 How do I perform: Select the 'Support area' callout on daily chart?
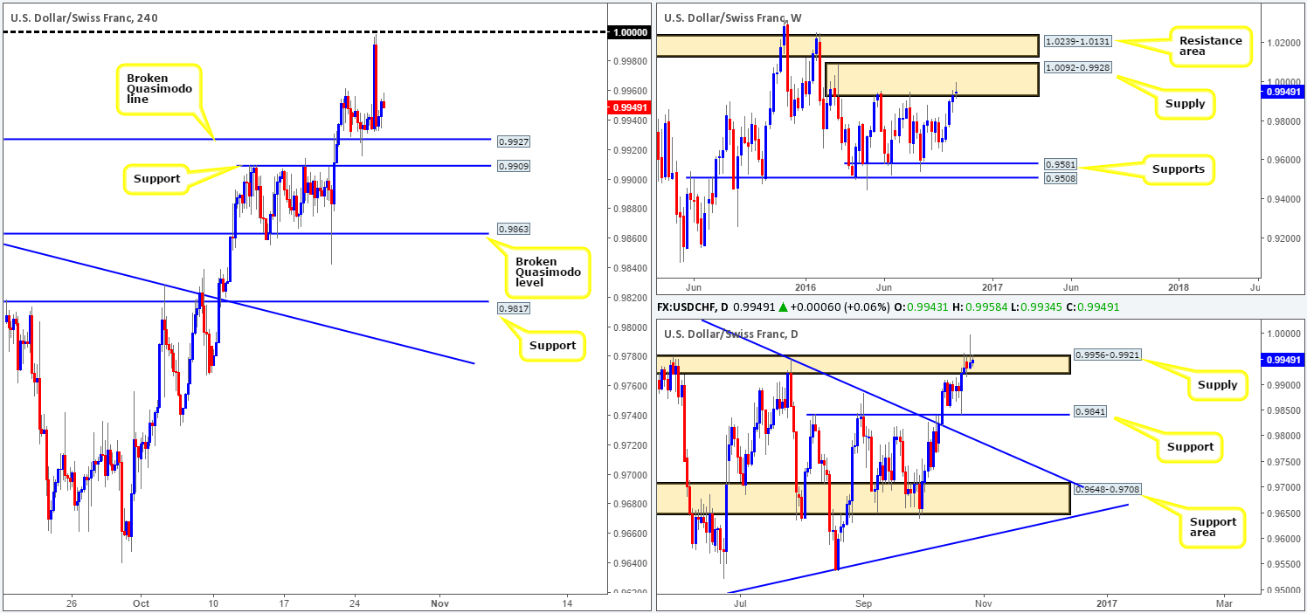1213,528
